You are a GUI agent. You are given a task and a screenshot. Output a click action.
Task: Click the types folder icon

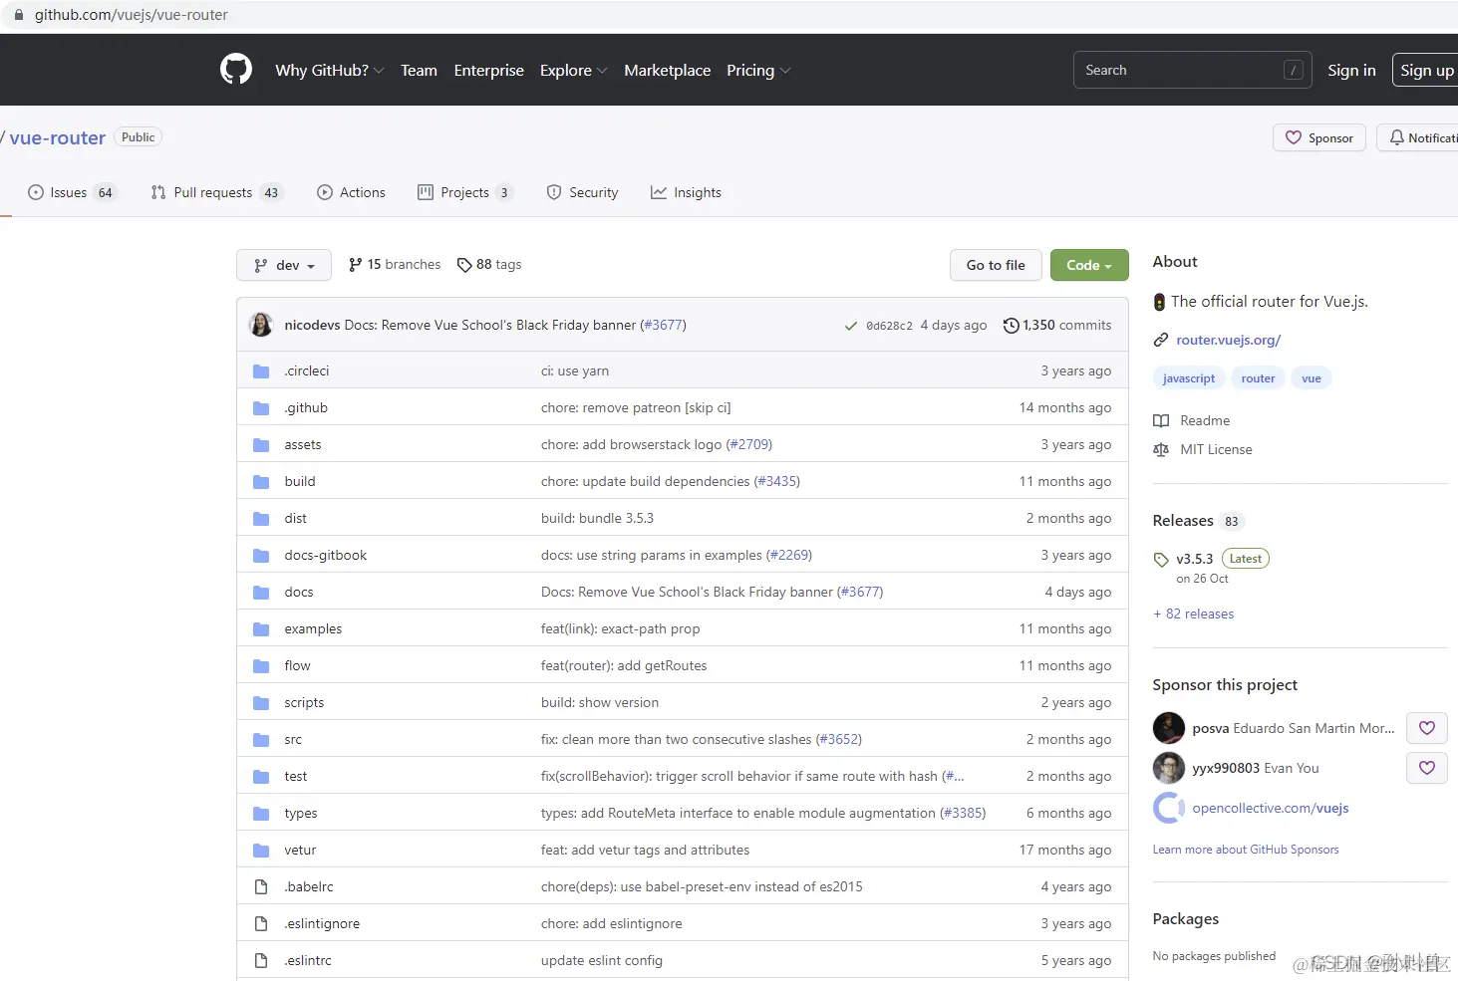[x=261, y=813]
